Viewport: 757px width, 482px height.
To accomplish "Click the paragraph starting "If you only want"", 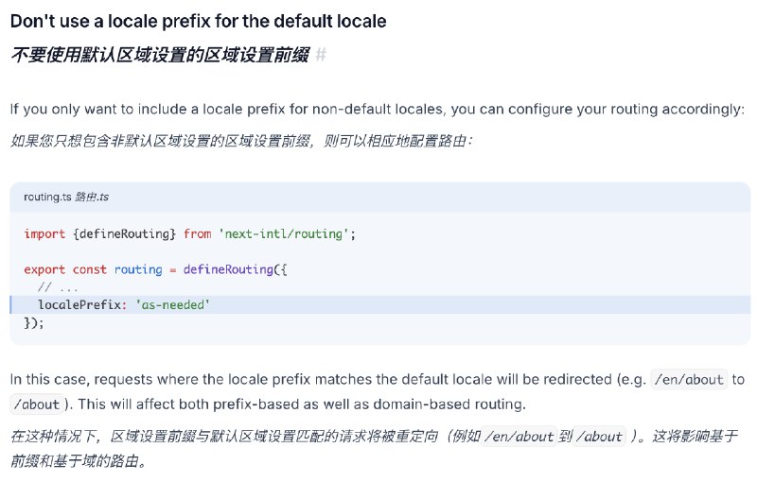I will coord(378,110).
